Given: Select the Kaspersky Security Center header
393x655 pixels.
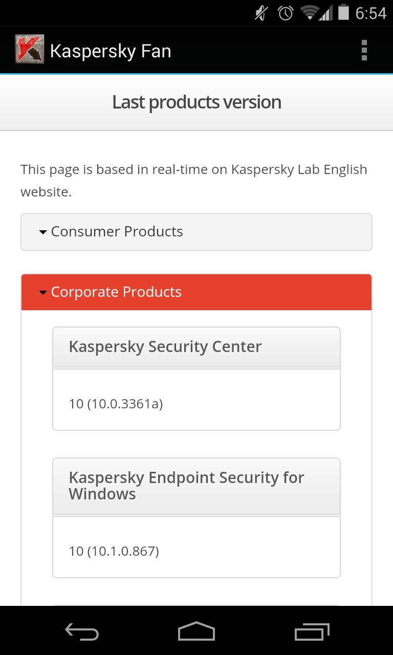Looking at the screenshot, I should tap(196, 347).
